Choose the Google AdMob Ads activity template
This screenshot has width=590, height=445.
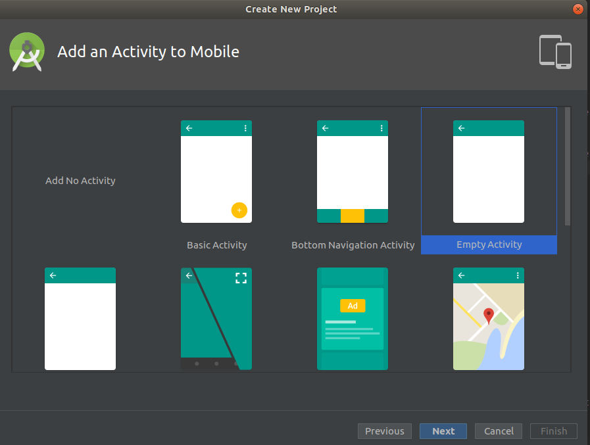(x=353, y=319)
